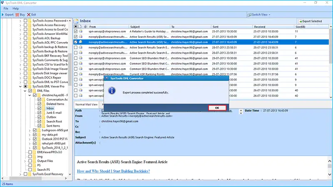Sort emails by the From column header
Image resolution: width=333 pixels, height=187 pixels.
pyautogui.click(x=108, y=27)
